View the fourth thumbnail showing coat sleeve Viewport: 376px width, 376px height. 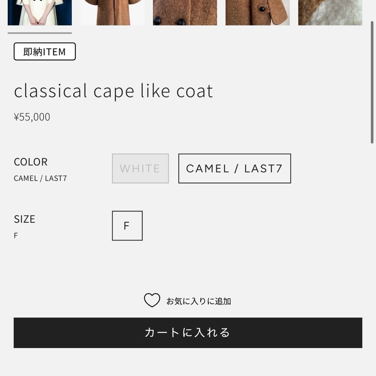point(258,13)
